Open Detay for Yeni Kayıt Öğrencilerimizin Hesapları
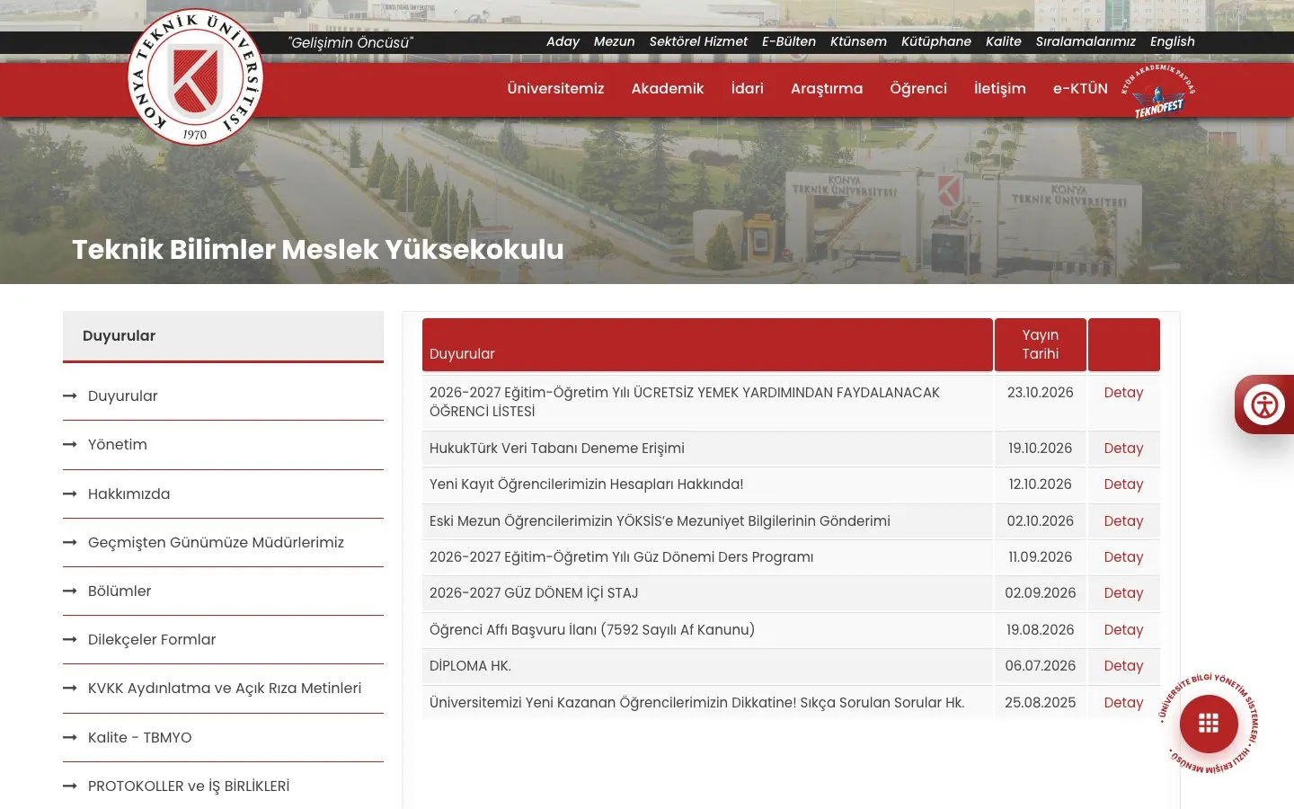The image size is (1294, 809). click(x=1123, y=485)
